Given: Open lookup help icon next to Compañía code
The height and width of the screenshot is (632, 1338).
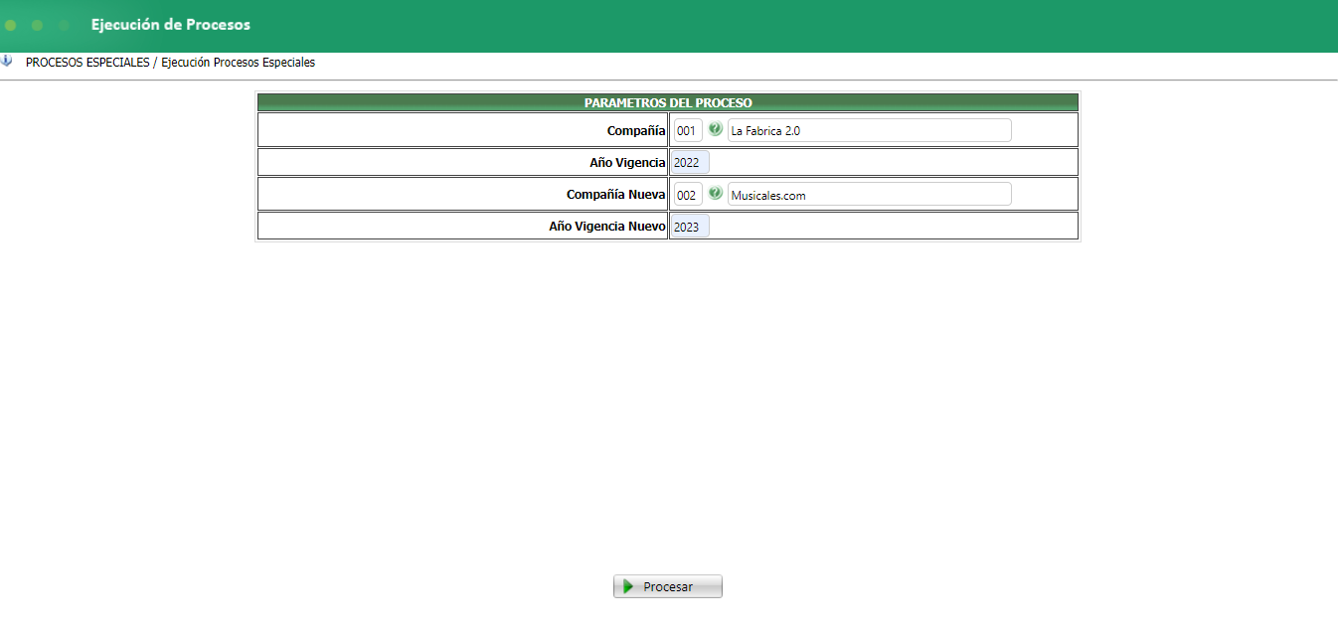Looking at the screenshot, I should pyautogui.click(x=715, y=129).
